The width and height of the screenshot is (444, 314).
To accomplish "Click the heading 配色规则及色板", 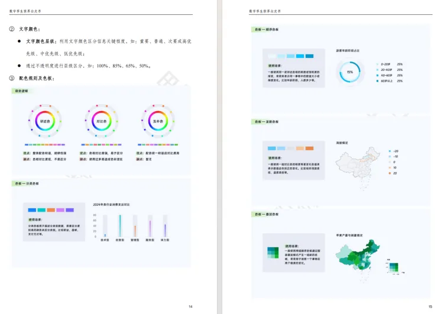I will 37,78.
